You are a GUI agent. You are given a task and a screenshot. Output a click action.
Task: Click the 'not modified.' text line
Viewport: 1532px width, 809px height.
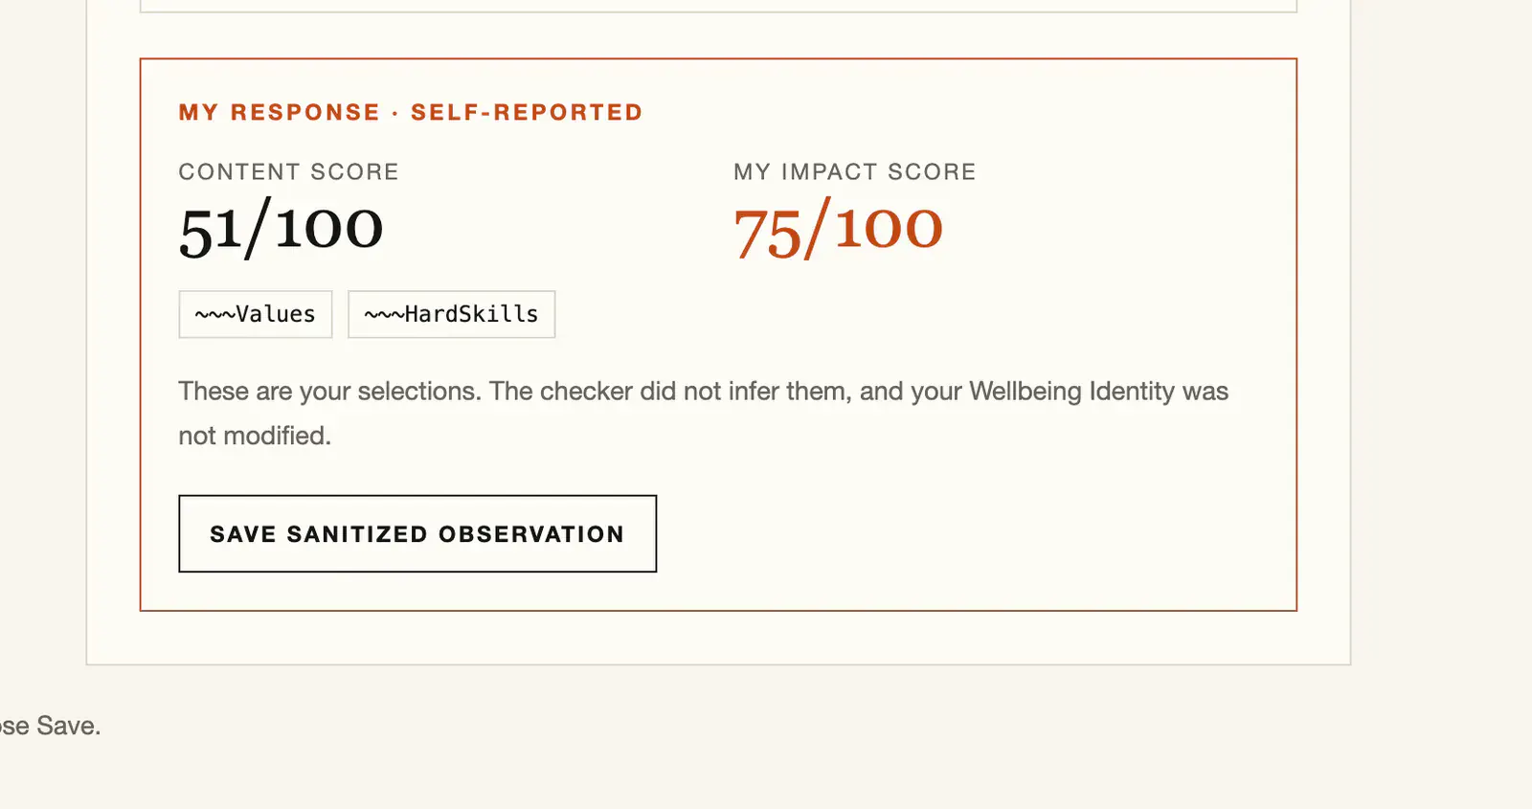[x=255, y=436]
